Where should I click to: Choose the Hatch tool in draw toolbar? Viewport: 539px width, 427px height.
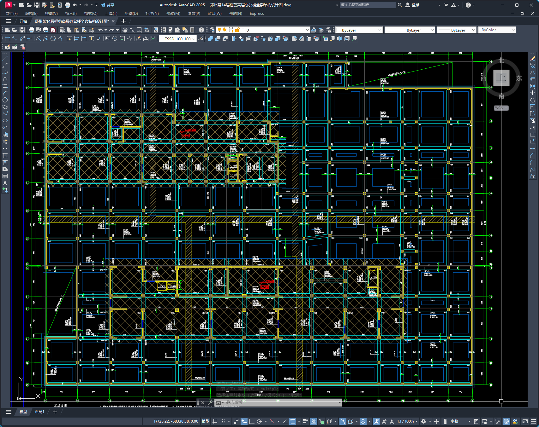[5, 155]
